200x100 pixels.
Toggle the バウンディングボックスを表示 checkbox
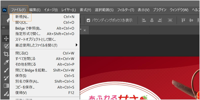pyautogui.click(x=88, y=21)
